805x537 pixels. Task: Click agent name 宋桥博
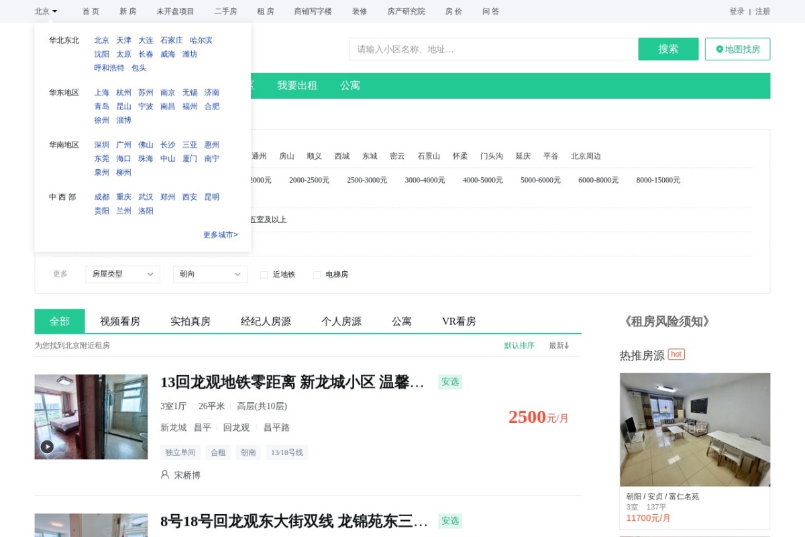coord(187,475)
